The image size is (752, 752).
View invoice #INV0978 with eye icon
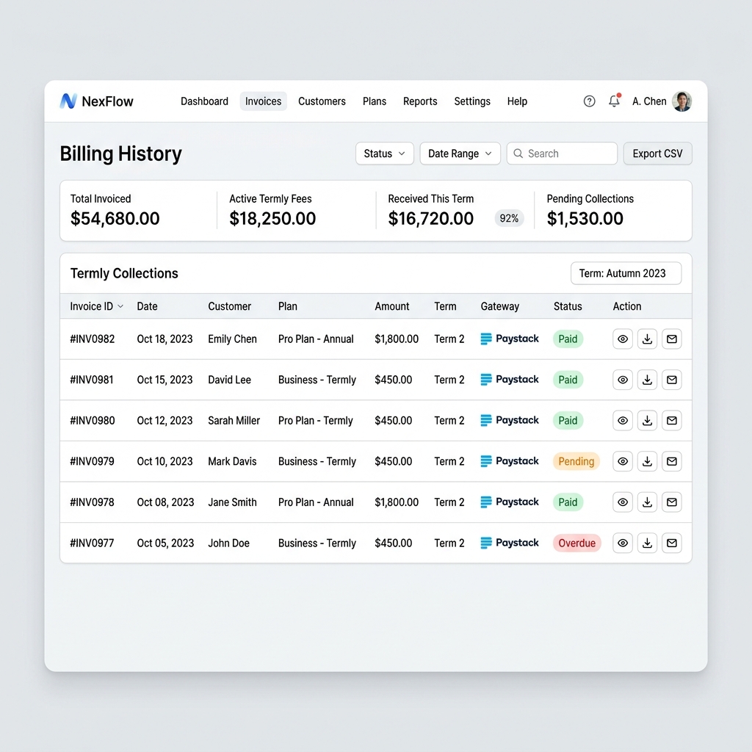click(623, 502)
